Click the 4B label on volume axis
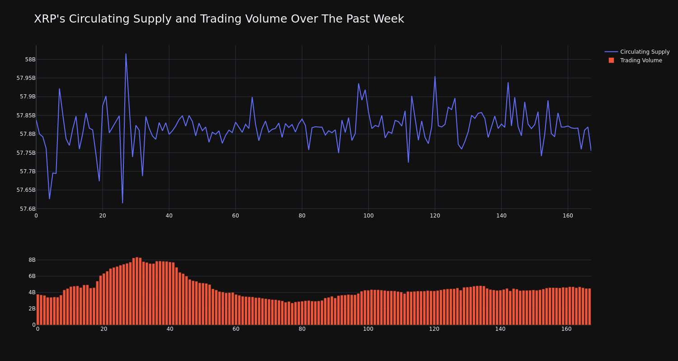This screenshot has width=678, height=361. (32, 292)
